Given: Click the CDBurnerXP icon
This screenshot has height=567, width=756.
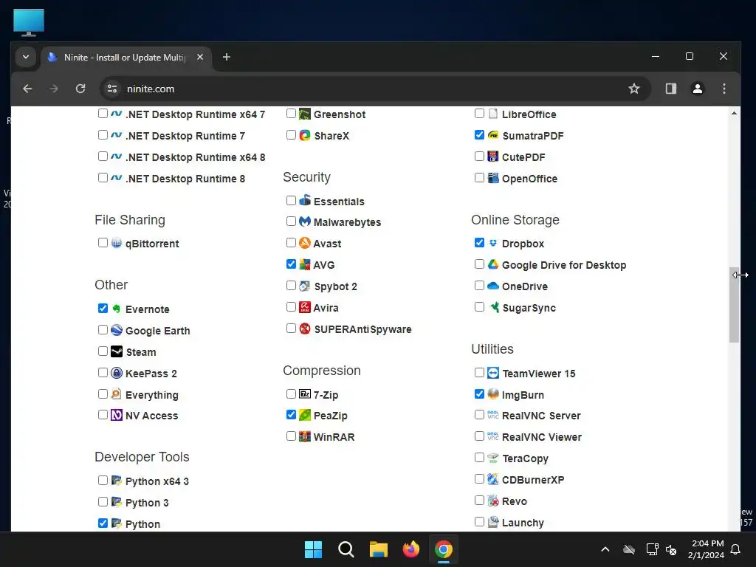Looking at the screenshot, I should [492, 479].
